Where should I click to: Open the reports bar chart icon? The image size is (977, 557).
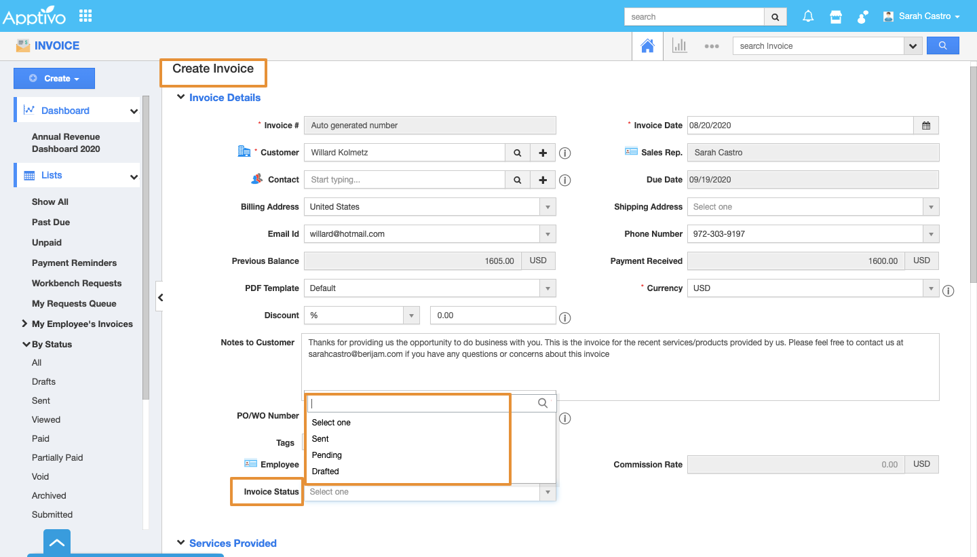point(679,45)
